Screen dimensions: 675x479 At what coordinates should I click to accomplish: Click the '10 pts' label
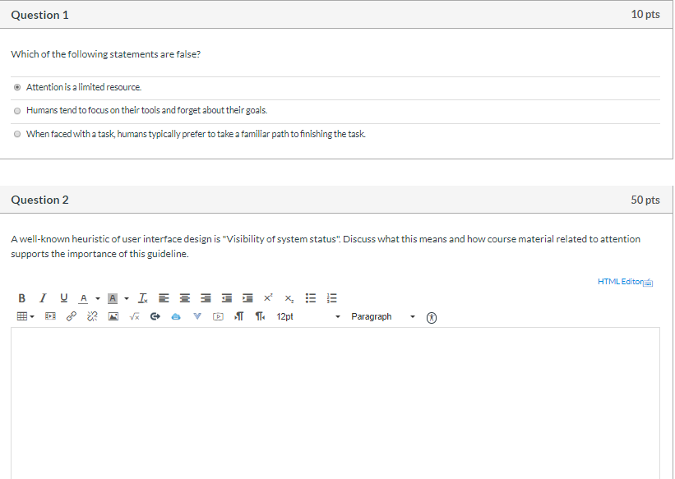645,14
